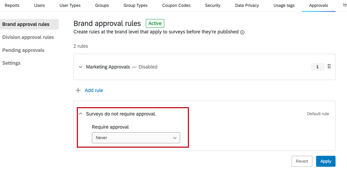Open the Data Privacy tab
The height and width of the screenshot is (173, 347).
coord(248,6)
